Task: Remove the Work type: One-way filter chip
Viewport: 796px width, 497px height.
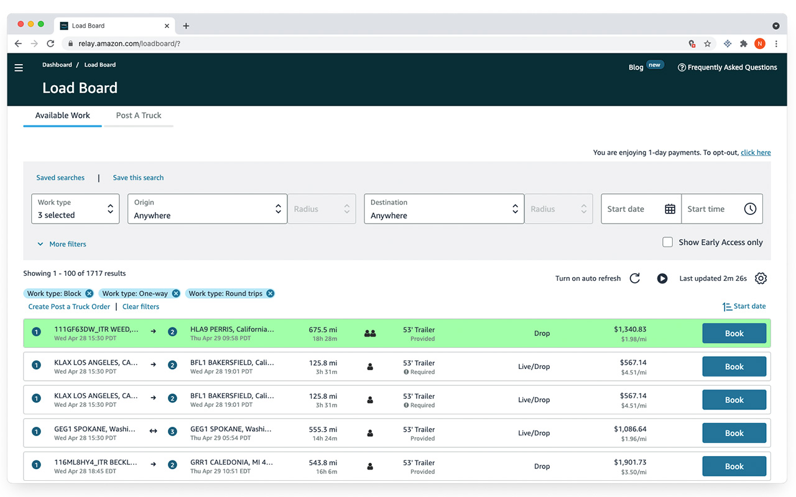Action: tap(176, 293)
